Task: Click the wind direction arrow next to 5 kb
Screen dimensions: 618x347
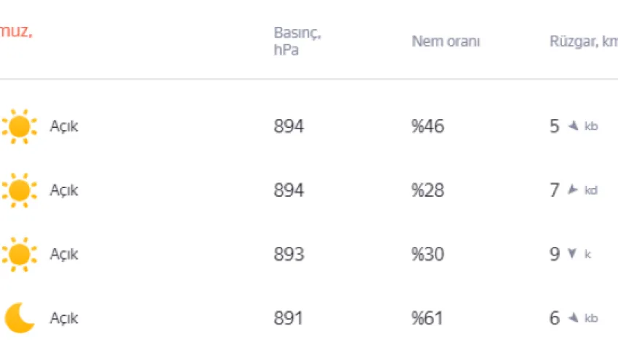Action: 574,126
